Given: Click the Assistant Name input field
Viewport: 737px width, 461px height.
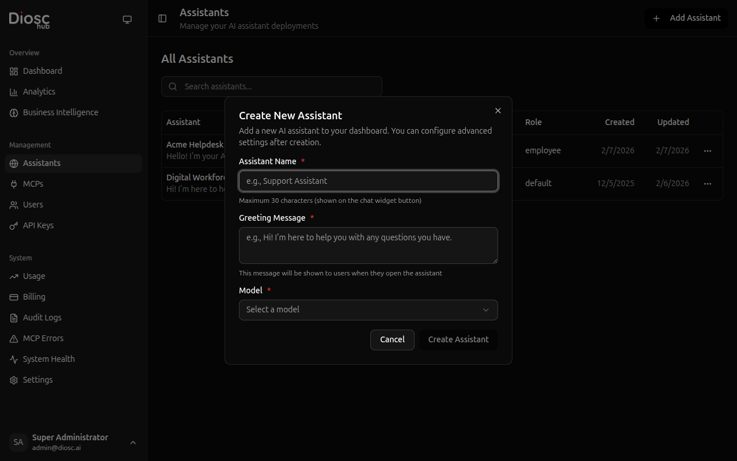Looking at the screenshot, I should [368, 181].
